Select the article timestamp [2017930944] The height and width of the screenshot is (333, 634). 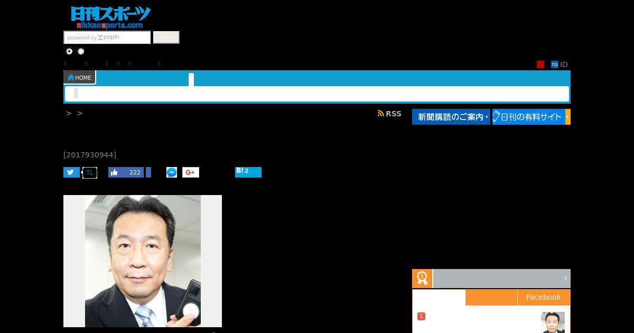pos(90,155)
